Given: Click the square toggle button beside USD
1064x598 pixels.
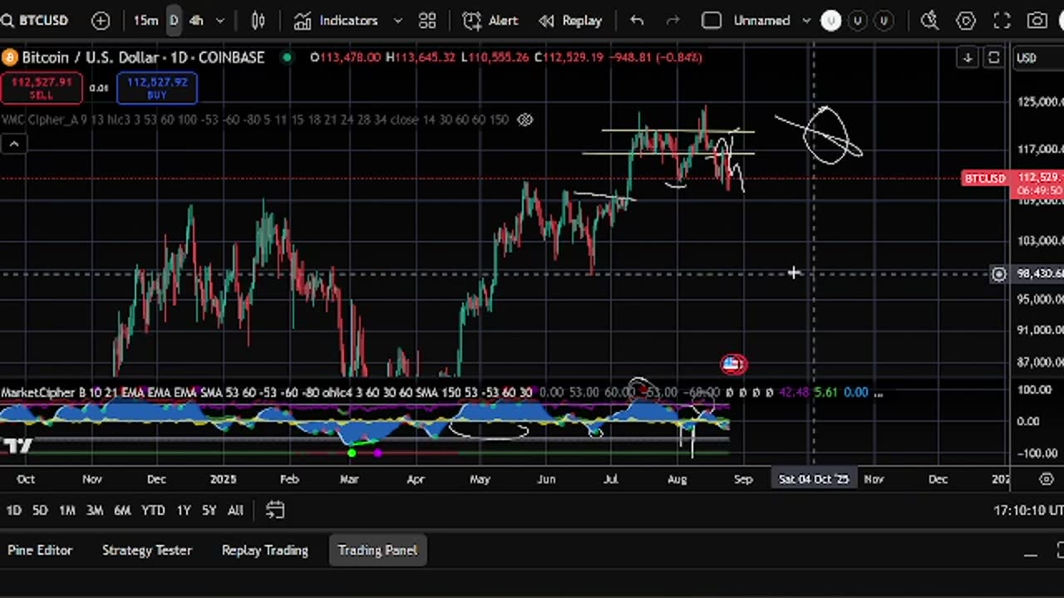Looking at the screenshot, I should click(994, 57).
